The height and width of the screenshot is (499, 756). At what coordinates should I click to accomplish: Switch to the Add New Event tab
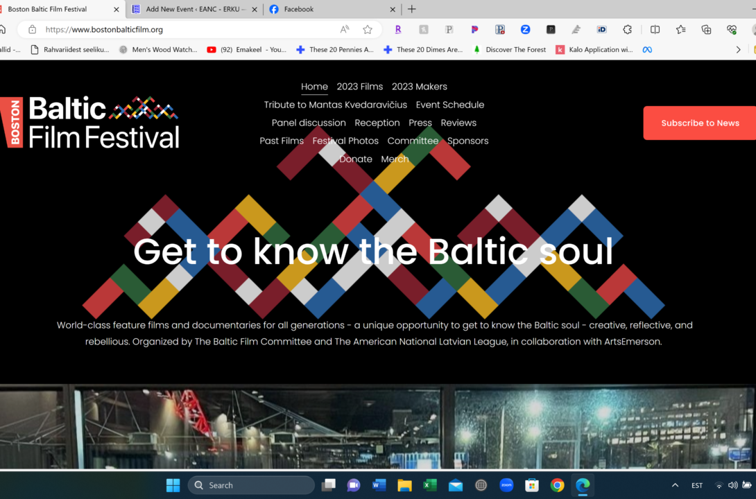click(x=194, y=9)
